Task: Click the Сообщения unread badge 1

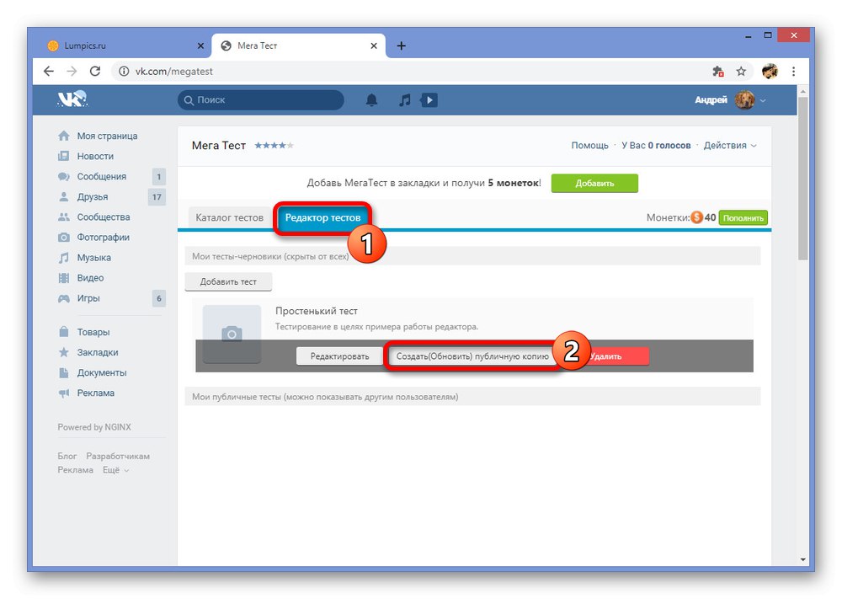Action: coord(158,177)
